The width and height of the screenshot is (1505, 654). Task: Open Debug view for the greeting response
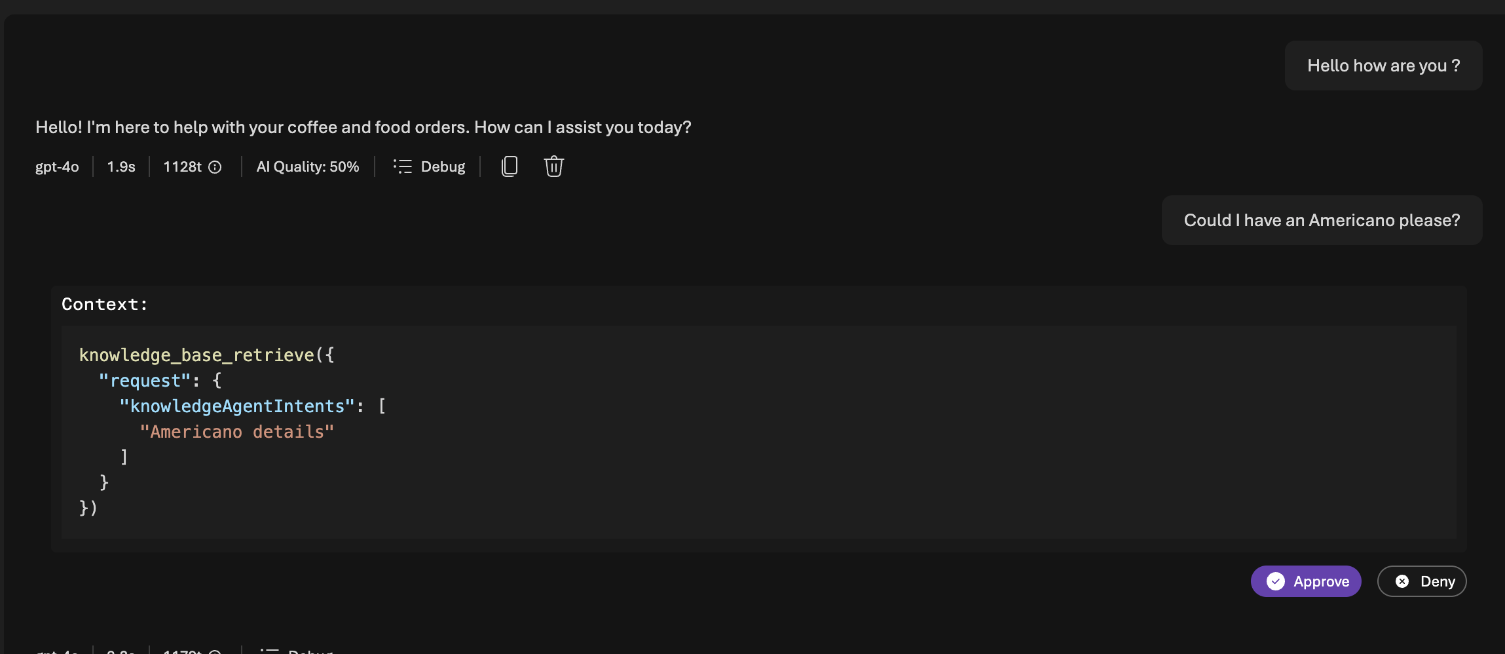[x=428, y=166]
